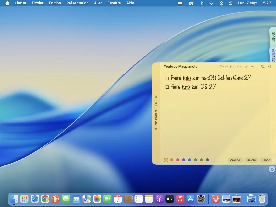Select the orange note color
This screenshot has width=276, height=207.
tap(172, 160)
